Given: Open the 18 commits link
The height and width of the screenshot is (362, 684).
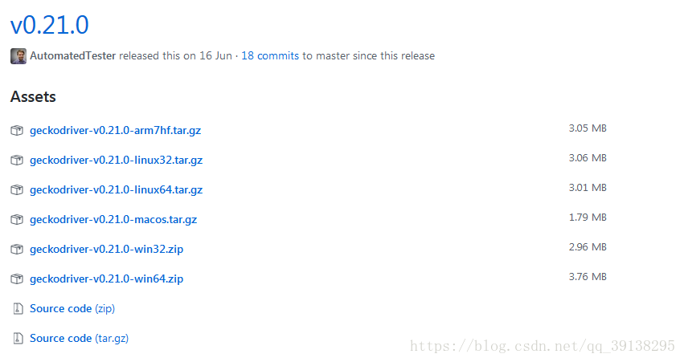Looking at the screenshot, I should 270,55.
